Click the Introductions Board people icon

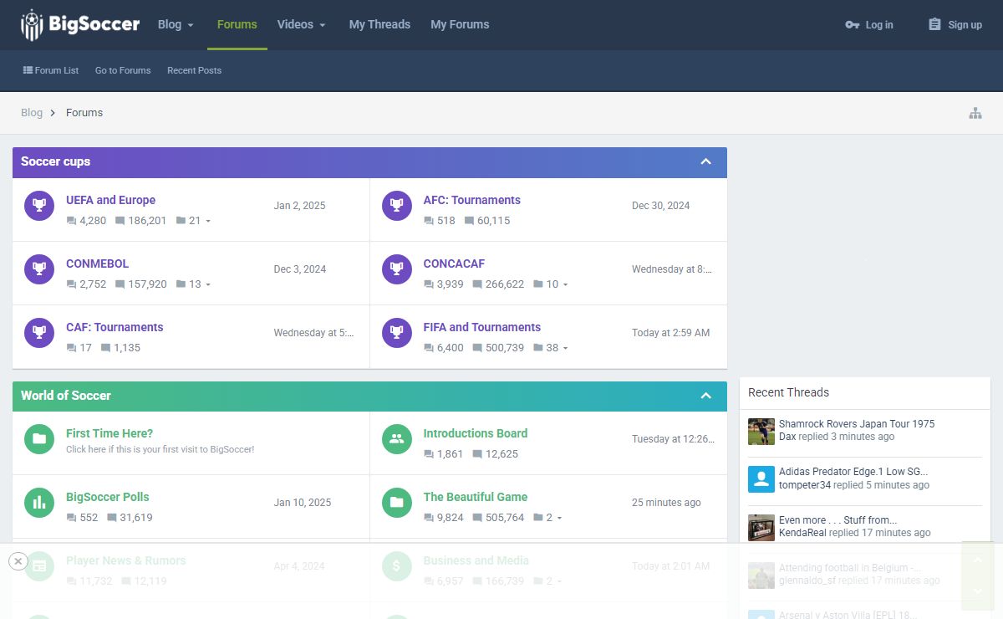[397, 438]
